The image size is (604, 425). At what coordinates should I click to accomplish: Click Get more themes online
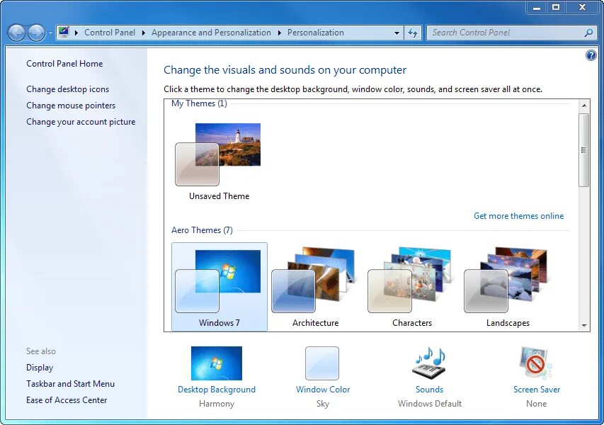[518, 216]
